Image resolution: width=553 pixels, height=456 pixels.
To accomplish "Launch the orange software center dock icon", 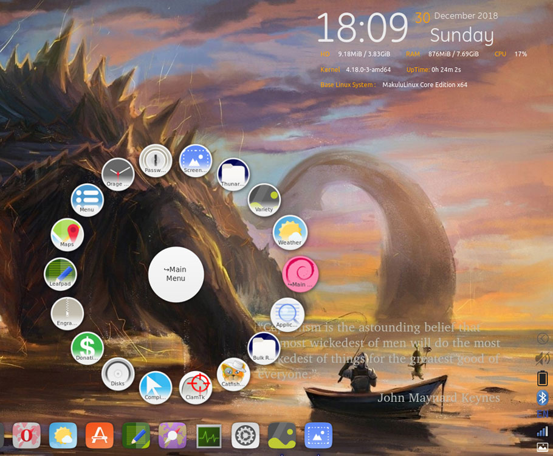I will click(x=100, y=435).
